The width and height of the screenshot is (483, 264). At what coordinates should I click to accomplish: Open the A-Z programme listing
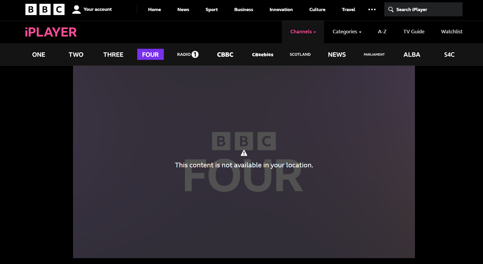coord(382,32)
